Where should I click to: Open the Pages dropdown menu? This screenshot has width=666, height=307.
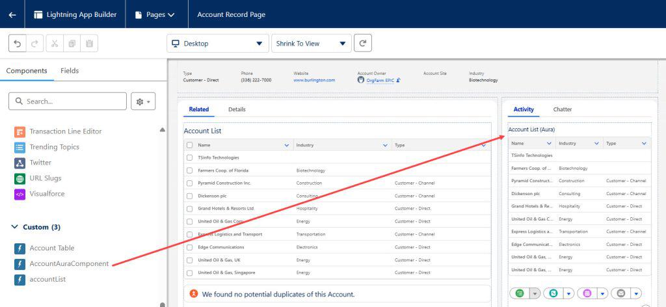click(155, 14)
